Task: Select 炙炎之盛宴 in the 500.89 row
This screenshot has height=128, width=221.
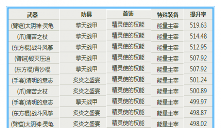Action: click(x=86, y=91)
